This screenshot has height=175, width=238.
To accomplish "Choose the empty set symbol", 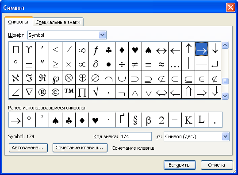I will click(x=95, y=78).
